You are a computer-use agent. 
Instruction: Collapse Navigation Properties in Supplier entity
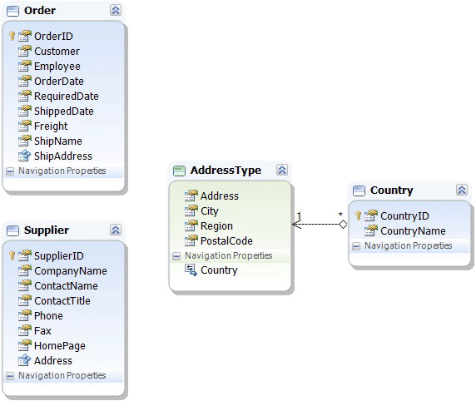(10, 376)
